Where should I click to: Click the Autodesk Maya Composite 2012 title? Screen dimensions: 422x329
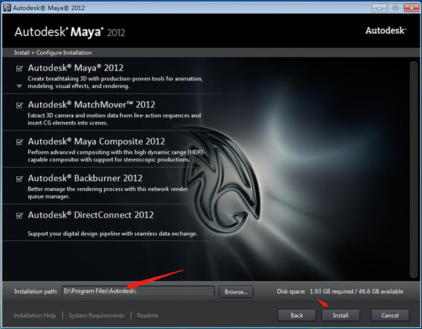(x=96, y=142)
